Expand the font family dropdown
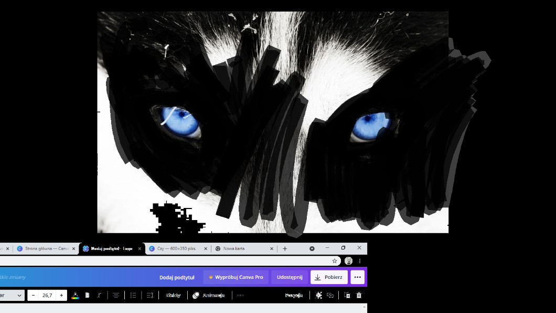556x313 pixels. pos(19,295)
